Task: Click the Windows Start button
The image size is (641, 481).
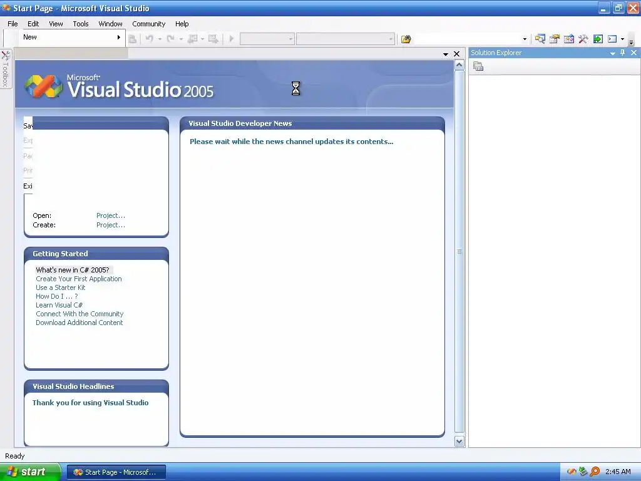Action: click(30, 472)
